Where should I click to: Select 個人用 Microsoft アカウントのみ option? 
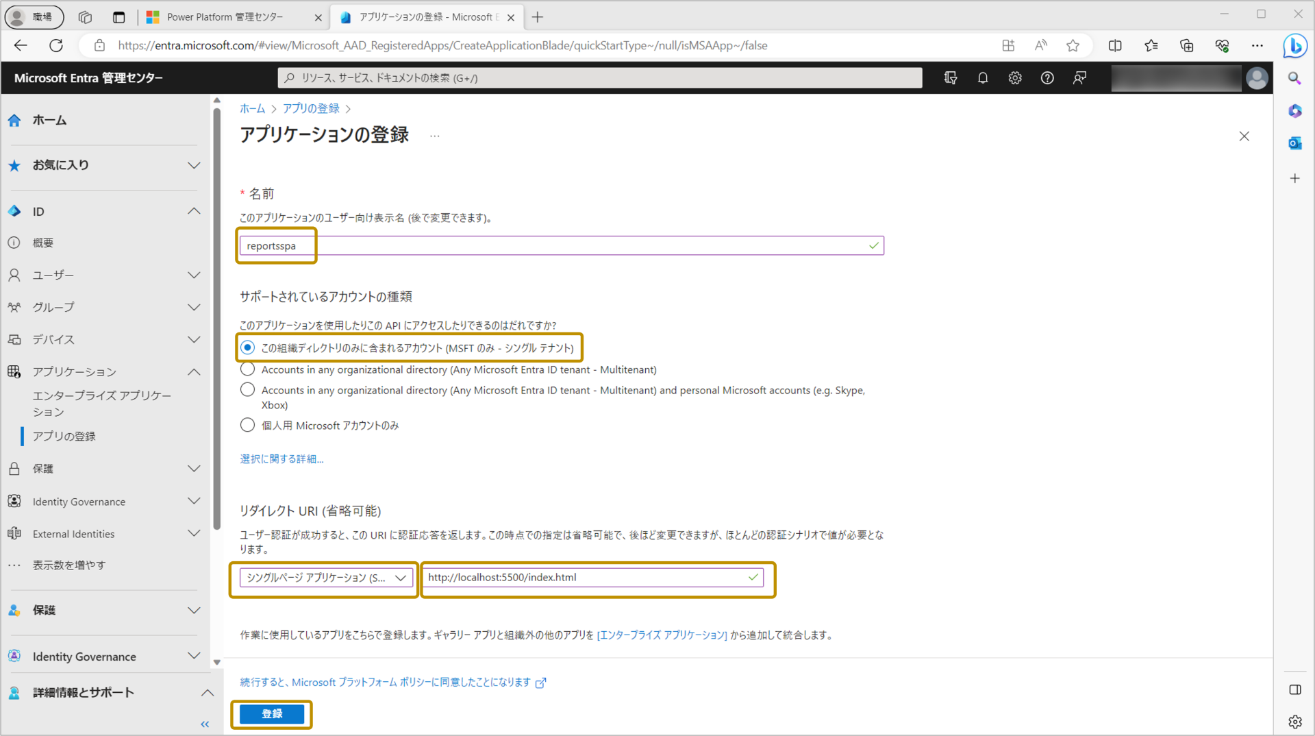247,424
